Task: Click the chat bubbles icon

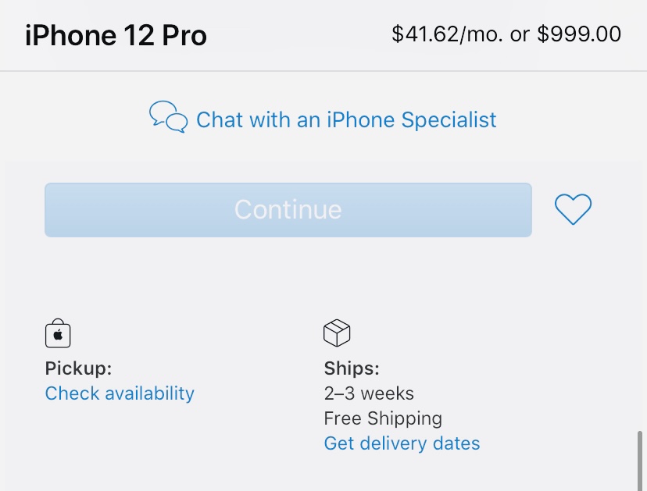Action: tap(168, 117)
